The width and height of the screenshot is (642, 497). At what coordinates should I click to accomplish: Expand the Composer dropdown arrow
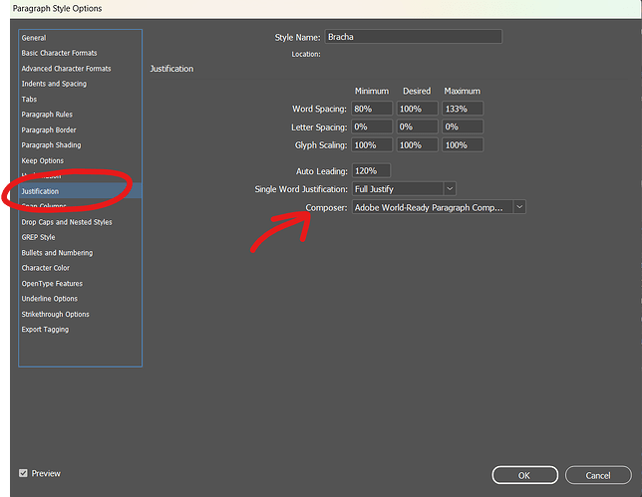coord(519,207)
